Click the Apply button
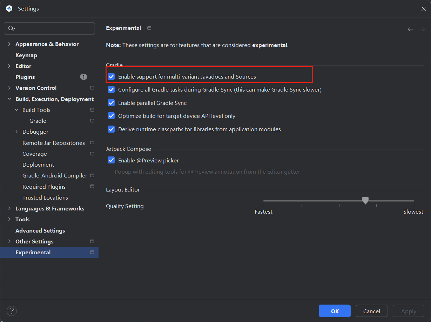The height and width of the screenshot is (322, 431). point(409,311)
